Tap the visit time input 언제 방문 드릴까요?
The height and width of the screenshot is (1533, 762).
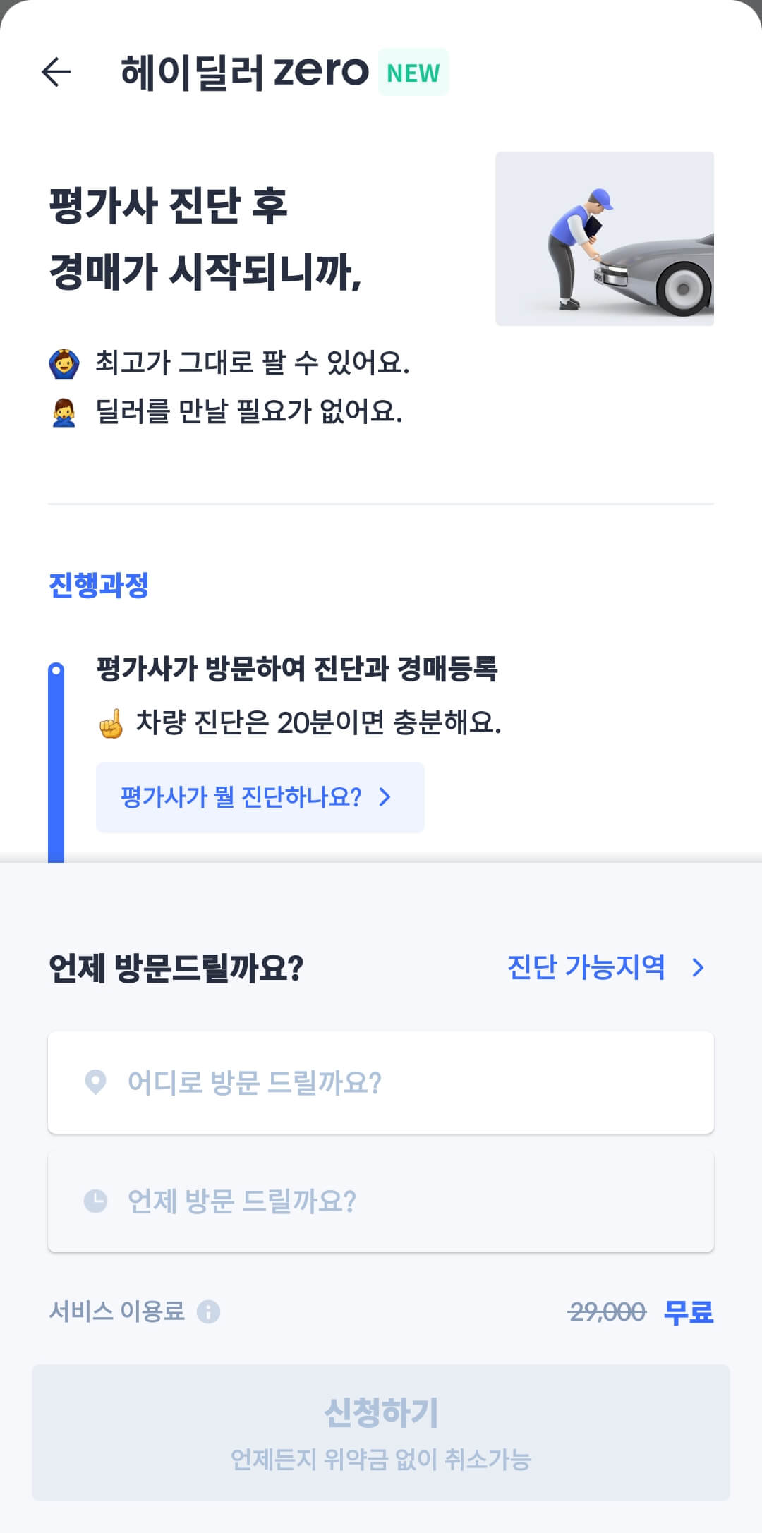(381, 1201)
